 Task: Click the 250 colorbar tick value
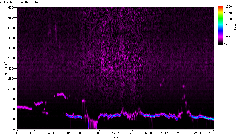point(228,37)
